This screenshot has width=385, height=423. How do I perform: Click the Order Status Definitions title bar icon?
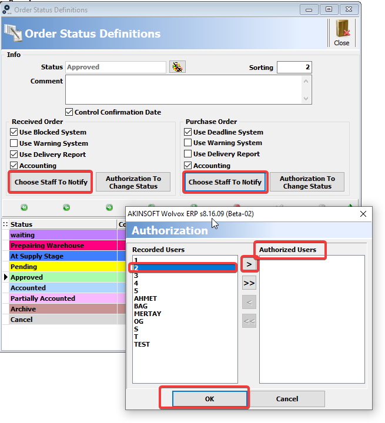(x=6, y=9)
